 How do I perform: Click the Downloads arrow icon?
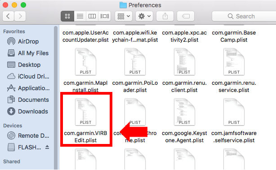pos(11,111)
